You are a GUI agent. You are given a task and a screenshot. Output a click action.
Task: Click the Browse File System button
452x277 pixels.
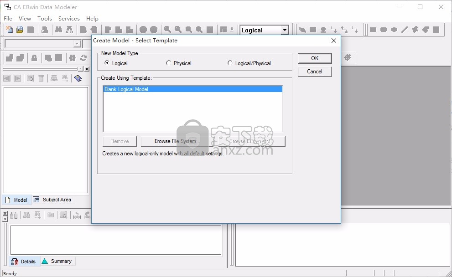(x=177, y=141)
